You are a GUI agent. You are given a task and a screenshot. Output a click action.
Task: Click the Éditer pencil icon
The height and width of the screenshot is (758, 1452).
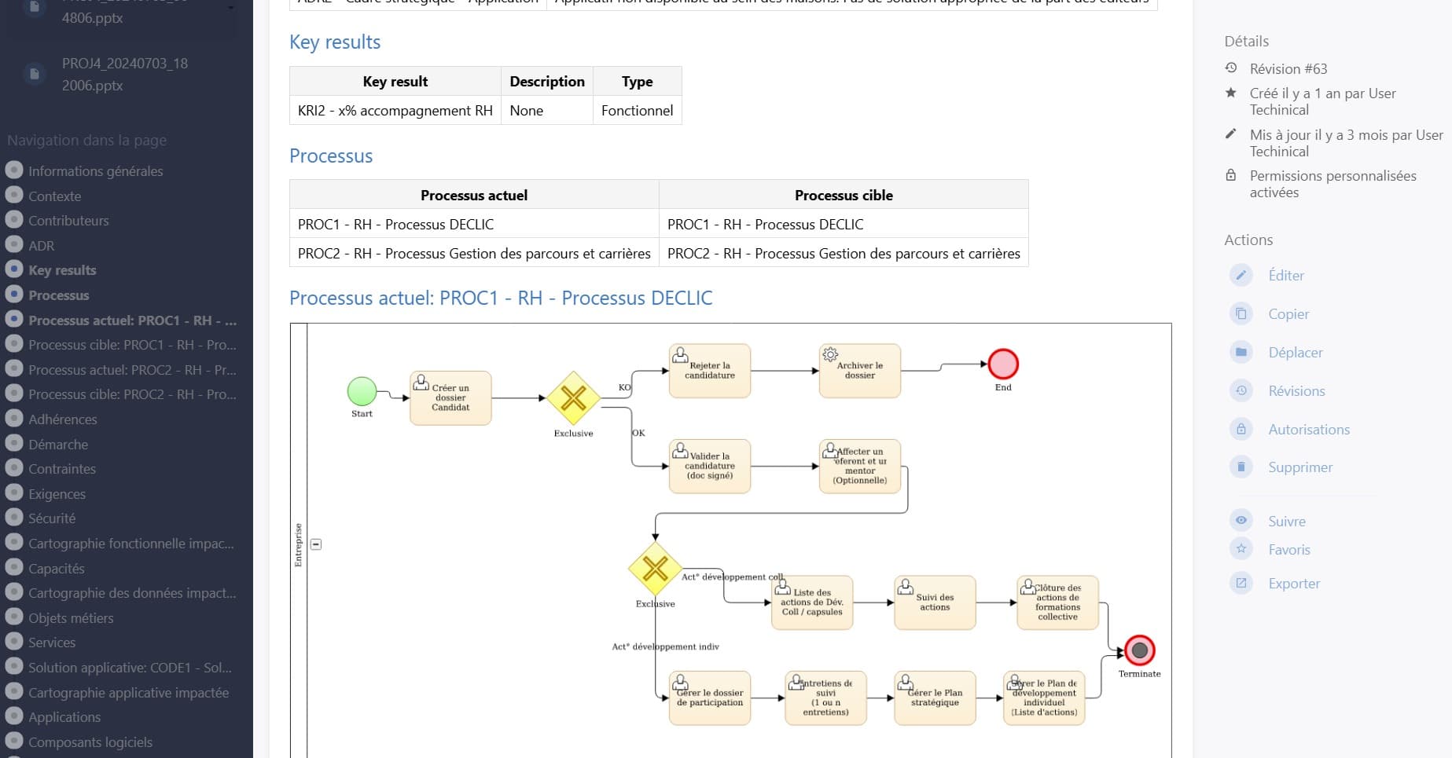(1241, 275)
